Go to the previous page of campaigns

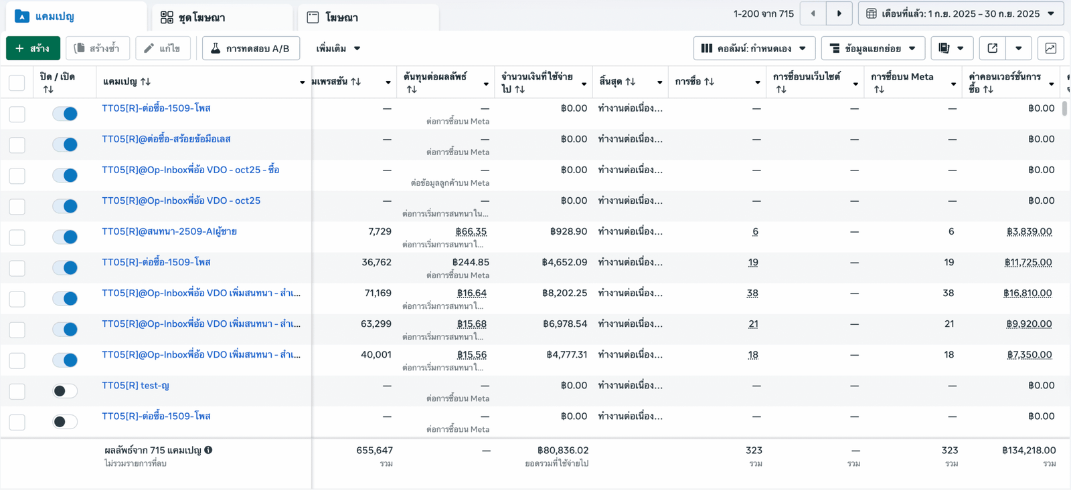coord(813,13)
